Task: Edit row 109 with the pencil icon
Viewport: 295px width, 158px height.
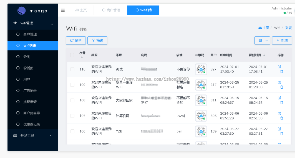Action: (279, 82)
